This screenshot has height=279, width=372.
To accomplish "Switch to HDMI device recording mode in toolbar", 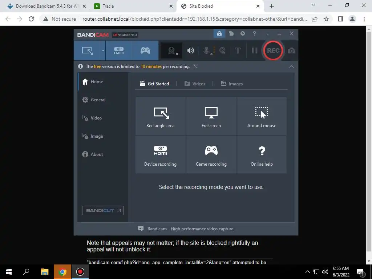I will pyautogui.click(x=119, y=50).
